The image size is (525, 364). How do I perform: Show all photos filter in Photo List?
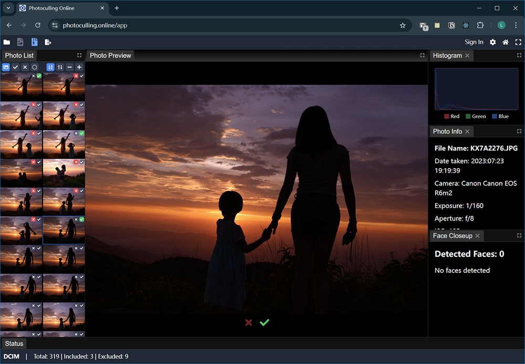tap(6, 67)
